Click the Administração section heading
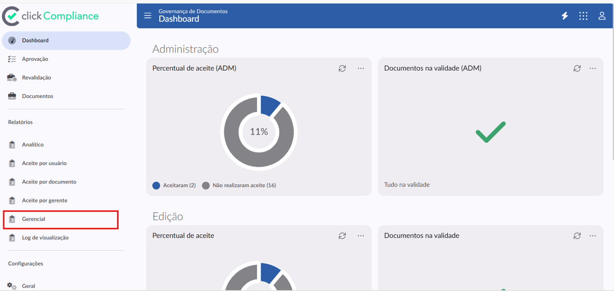The height and width of the screenshot is (291, 614). pyautogui.click(x=186, y=49)
